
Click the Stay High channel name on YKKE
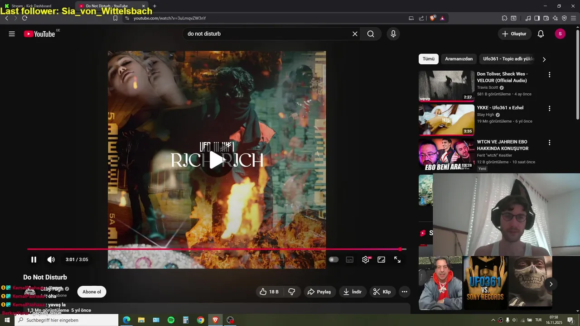pos(485,115)
